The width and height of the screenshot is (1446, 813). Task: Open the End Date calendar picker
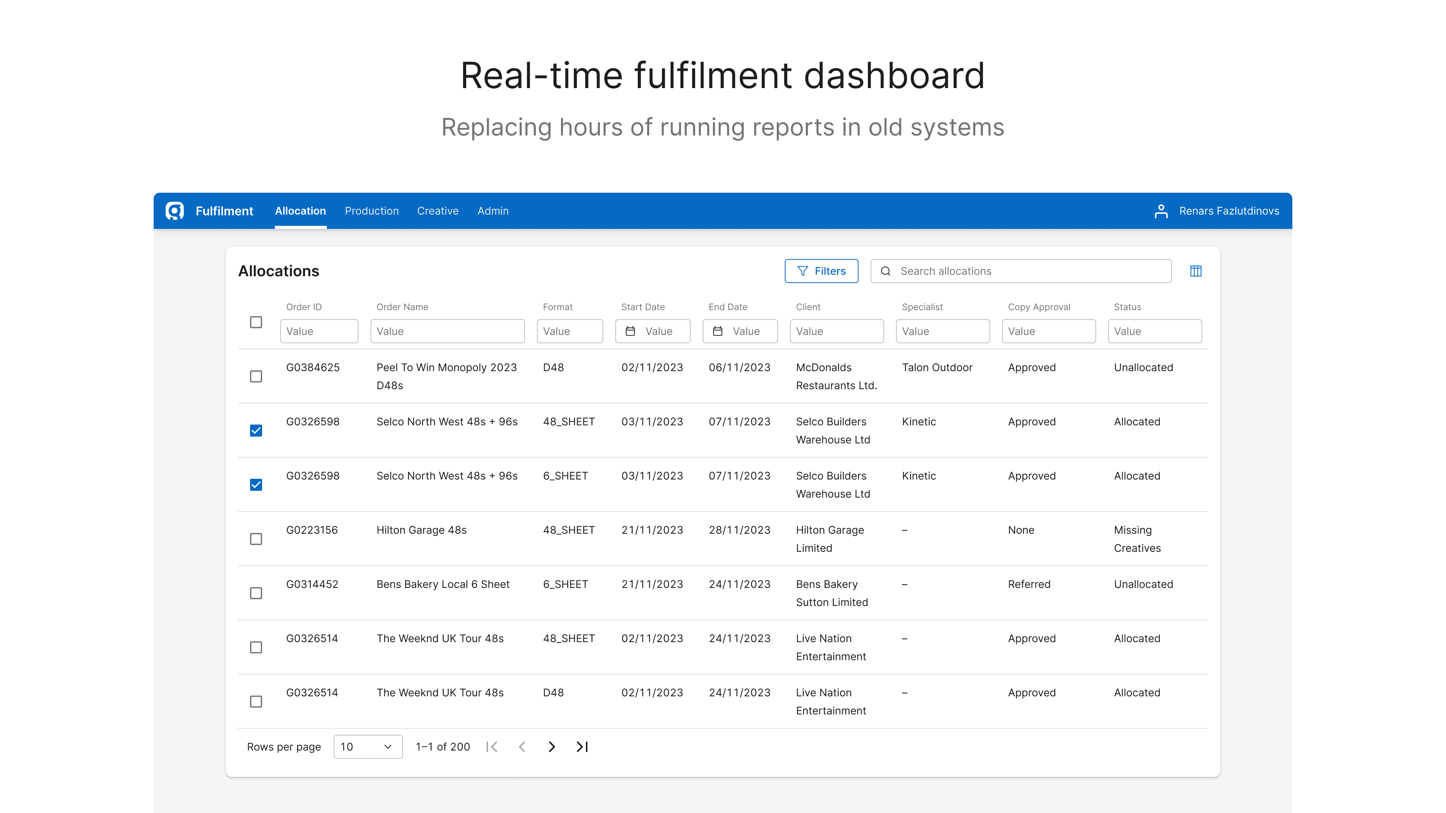click(718, 331)
